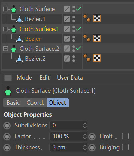Switch to the Basic tab
Screen dimensions: 134x156
[13, 103]
